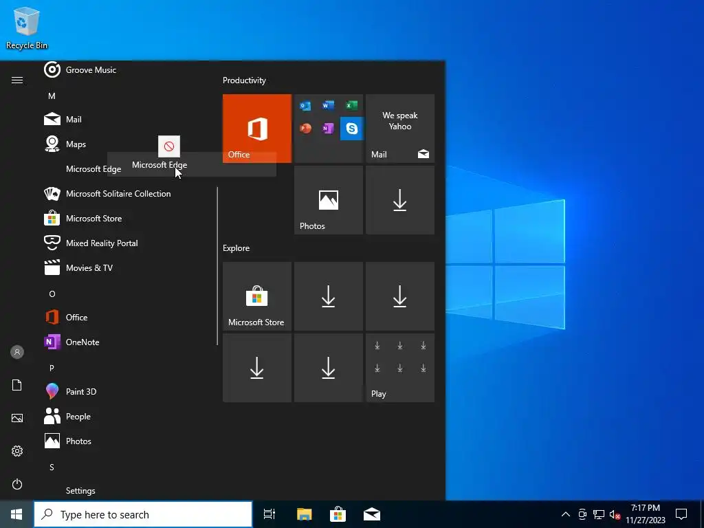
Task: Expand the Start menu hamburger
Action: (x=17, y=80)
